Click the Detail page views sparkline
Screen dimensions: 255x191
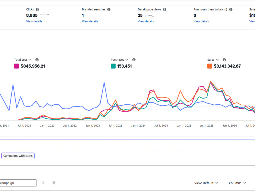pyautogui.click(x=150, y=16)
